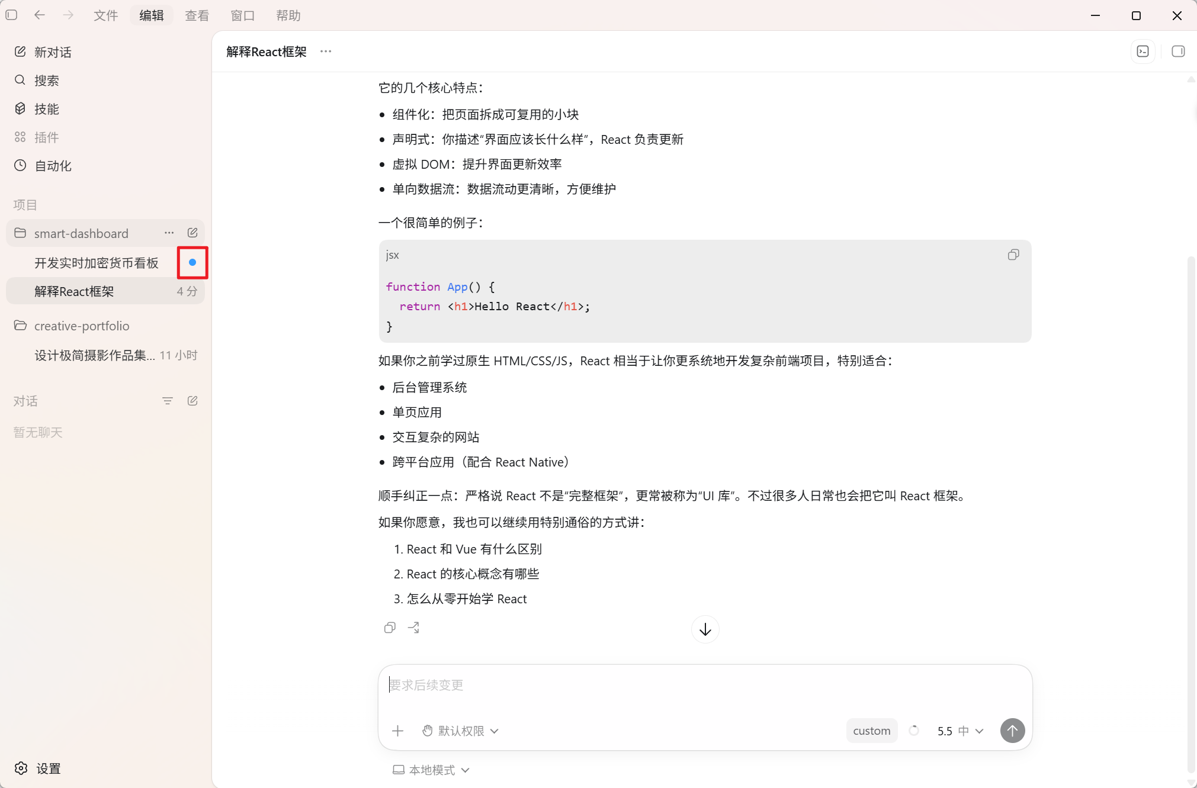Expand the creative-portfolio project folder
Image resolution: width=1197 pixels, height=788 pixels.
pyautogui.click(x=20, y=326)
